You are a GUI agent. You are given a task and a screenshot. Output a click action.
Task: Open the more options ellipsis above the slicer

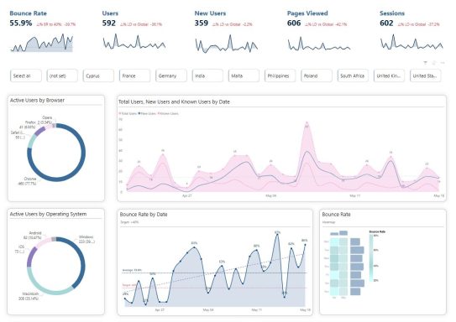[x=443, y=62]
